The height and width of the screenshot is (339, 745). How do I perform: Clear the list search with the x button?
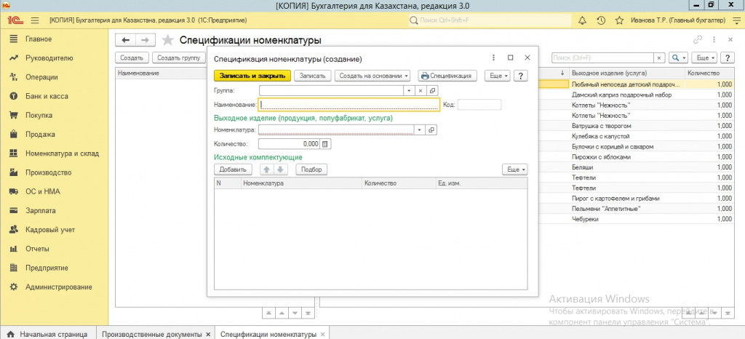click(659, 57)
